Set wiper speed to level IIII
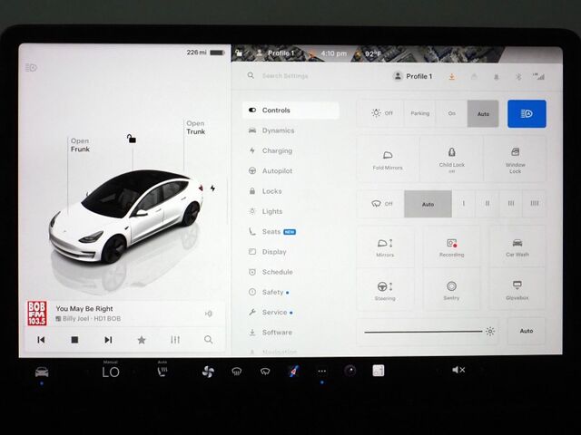This screenshot has width=581, height=435. click(534, 203)
